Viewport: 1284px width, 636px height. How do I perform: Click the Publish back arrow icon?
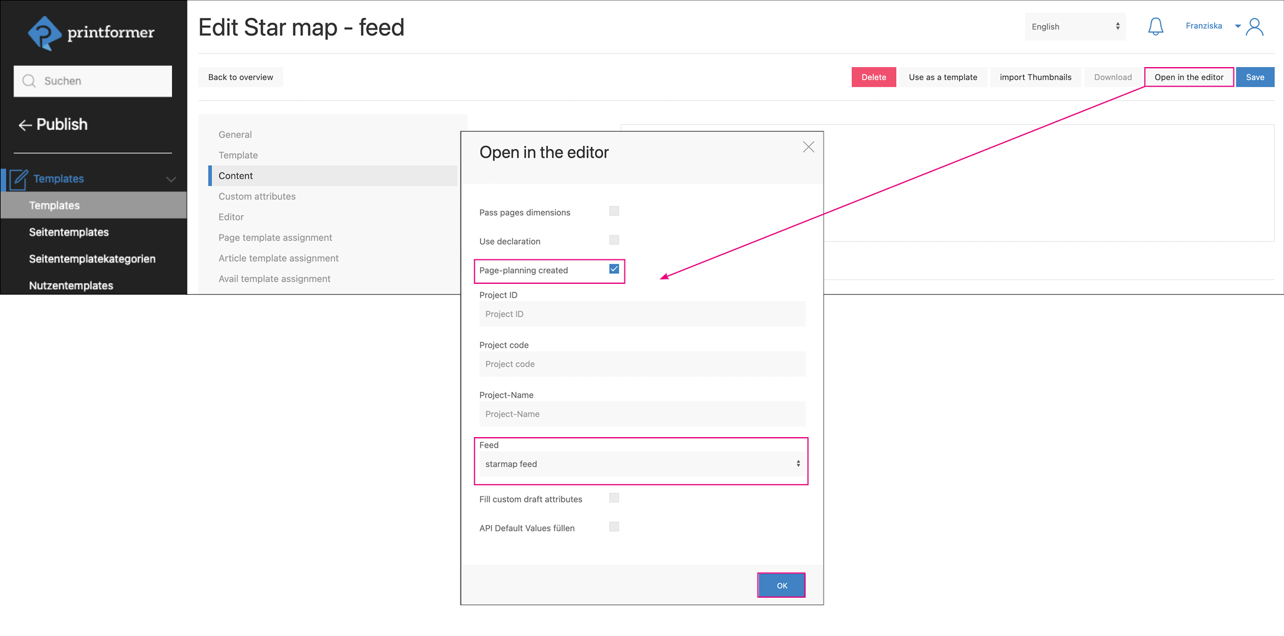coord(25,126)
